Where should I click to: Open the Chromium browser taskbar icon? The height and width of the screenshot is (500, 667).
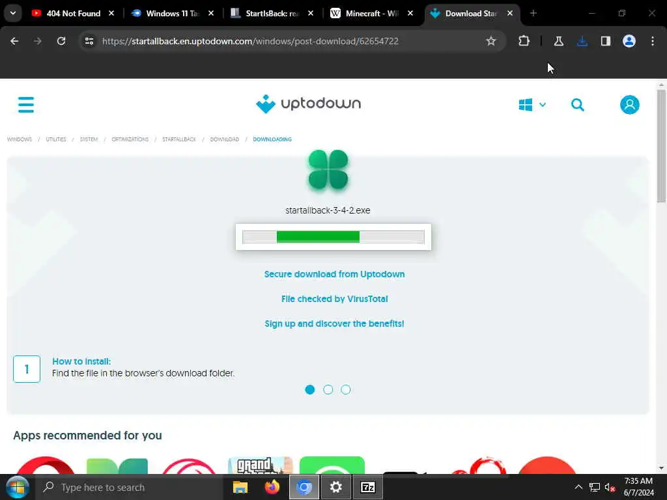click(x=304, y=487)
